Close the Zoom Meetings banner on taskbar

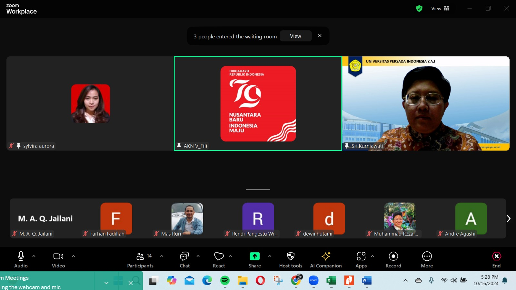click(x=131, y=283)
